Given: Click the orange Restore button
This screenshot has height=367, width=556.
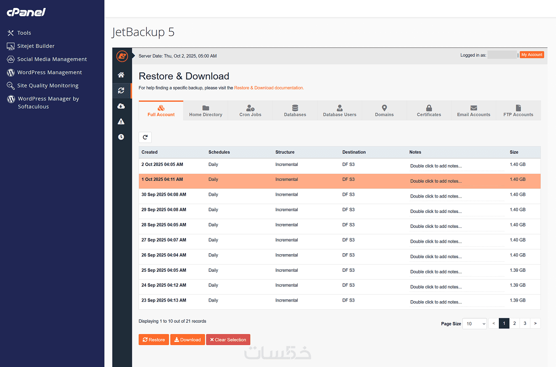Looking at the screenshot, I should 154,340.
